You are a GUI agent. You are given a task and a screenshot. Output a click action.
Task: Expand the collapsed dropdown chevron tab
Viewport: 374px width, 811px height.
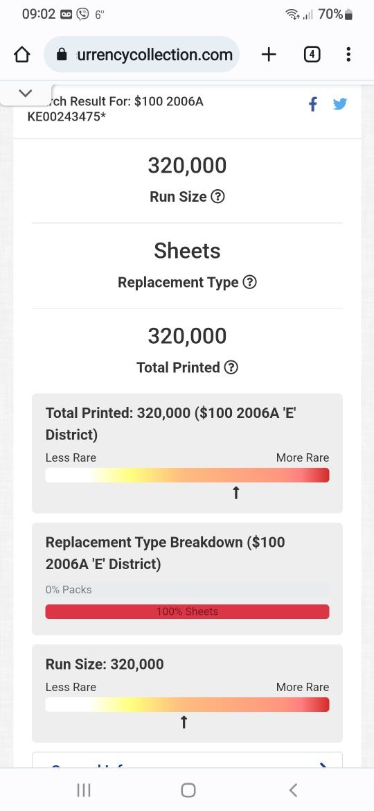click(x=26, y=94)
